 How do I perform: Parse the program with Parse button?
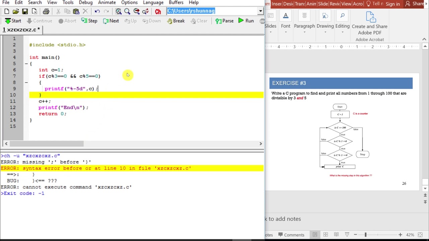pos(224,21)
